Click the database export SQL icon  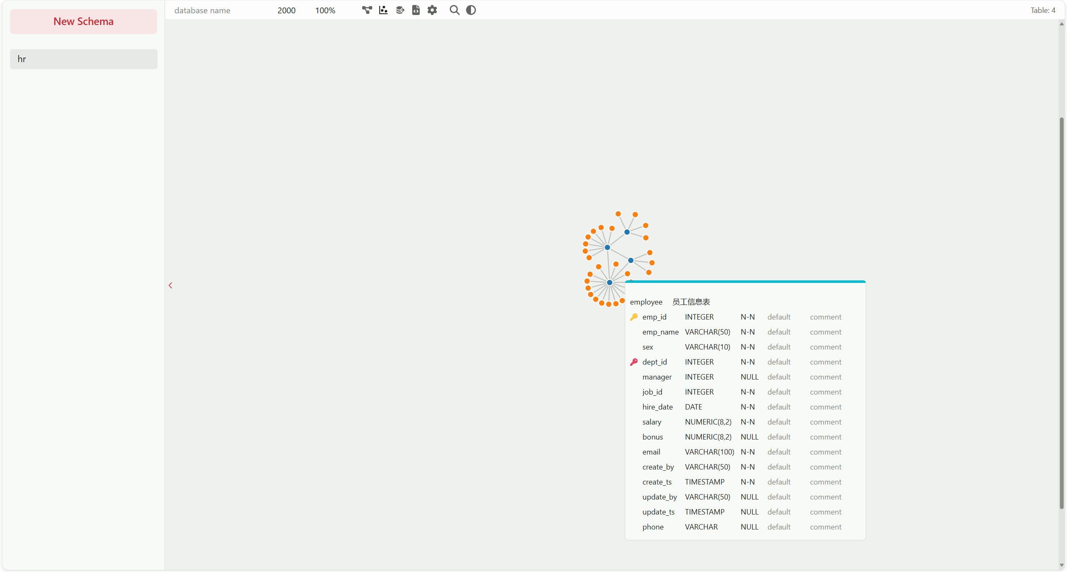400,10
